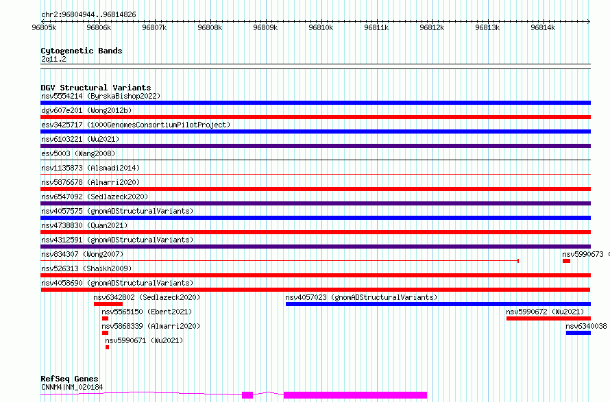
Task: Click the small magenta CNNM4 exon block
Action: pos(247,395)
